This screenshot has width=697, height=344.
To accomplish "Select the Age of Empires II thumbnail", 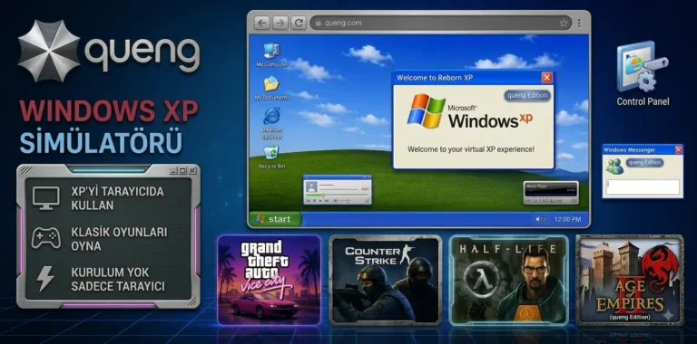I will click(x=630, y=280).
